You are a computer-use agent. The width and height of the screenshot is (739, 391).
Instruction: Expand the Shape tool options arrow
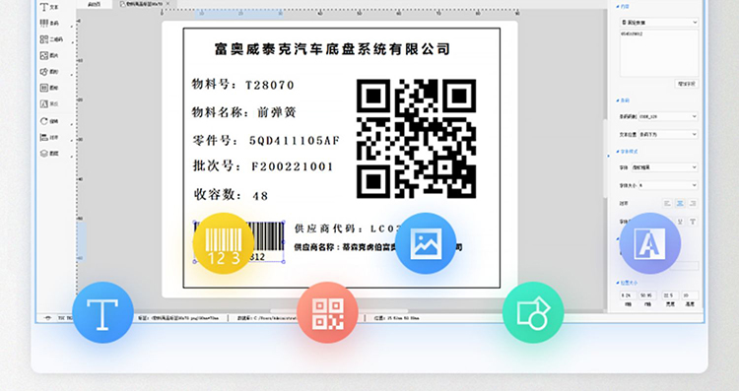tap(72, 75)
